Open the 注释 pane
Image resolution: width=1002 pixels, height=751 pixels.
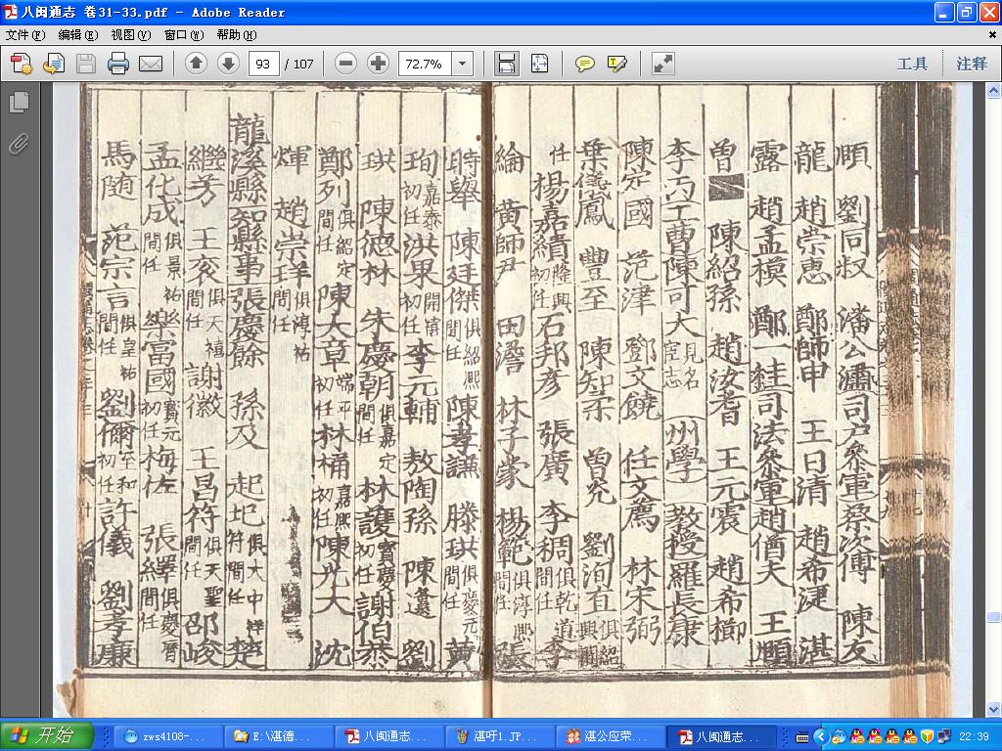[972, 64]
